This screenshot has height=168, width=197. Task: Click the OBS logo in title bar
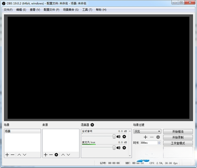4,3
